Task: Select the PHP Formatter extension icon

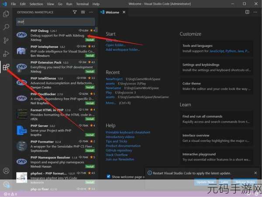Action: 22,146
